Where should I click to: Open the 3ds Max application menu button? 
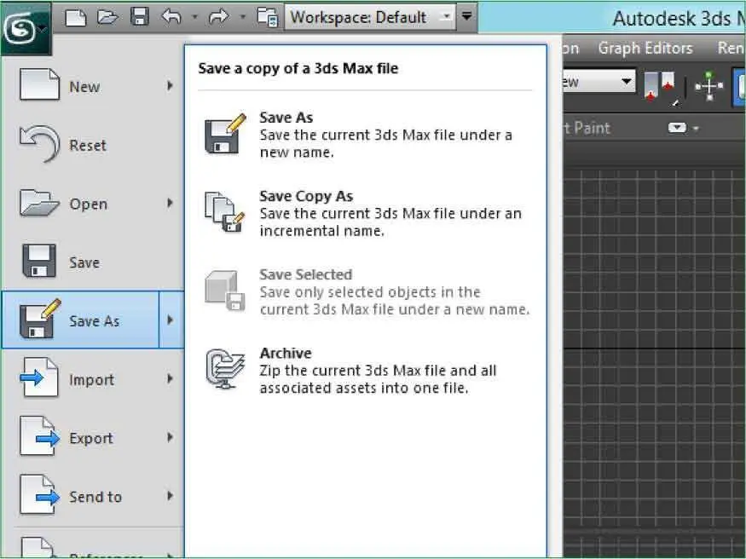pos(26,28)
